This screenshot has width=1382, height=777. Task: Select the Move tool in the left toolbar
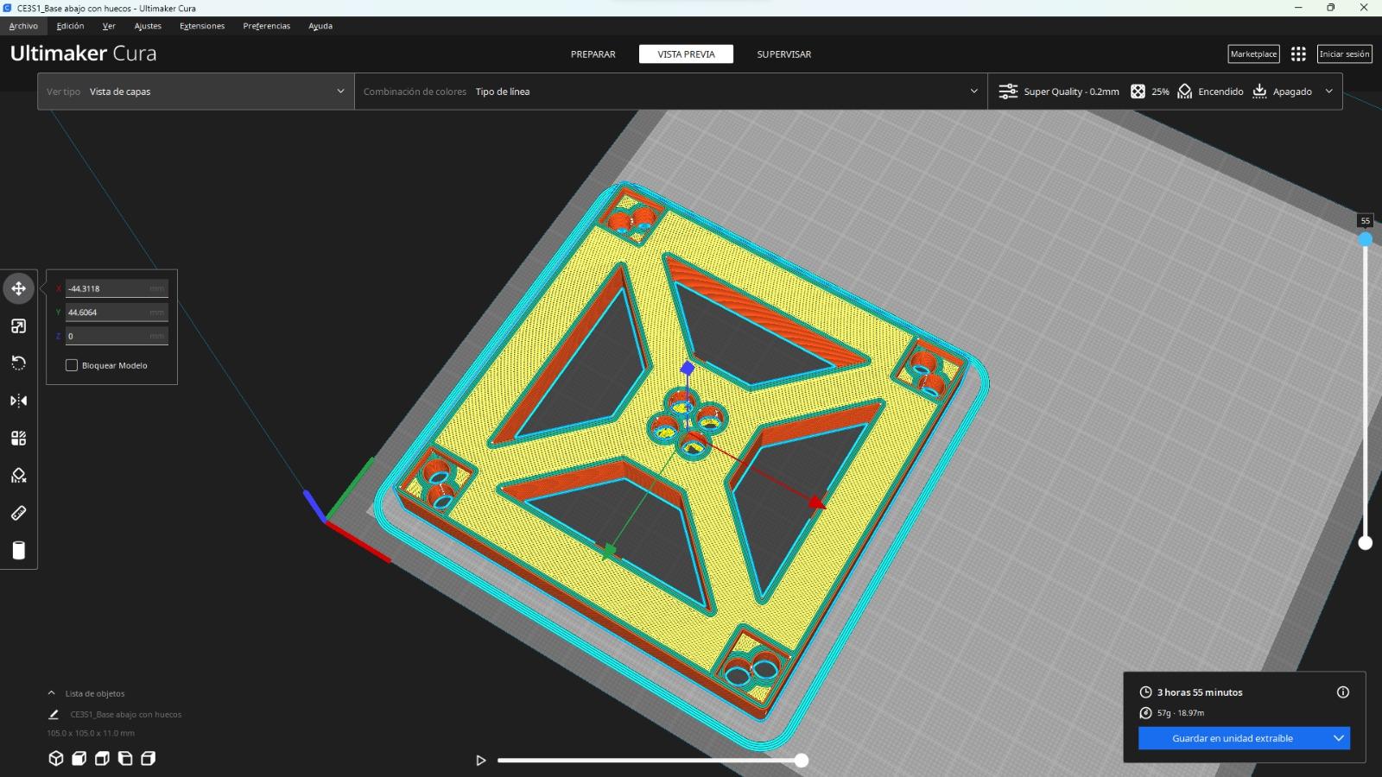click(19, 288)
